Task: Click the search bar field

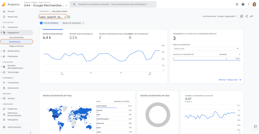Action: [113, 4]
